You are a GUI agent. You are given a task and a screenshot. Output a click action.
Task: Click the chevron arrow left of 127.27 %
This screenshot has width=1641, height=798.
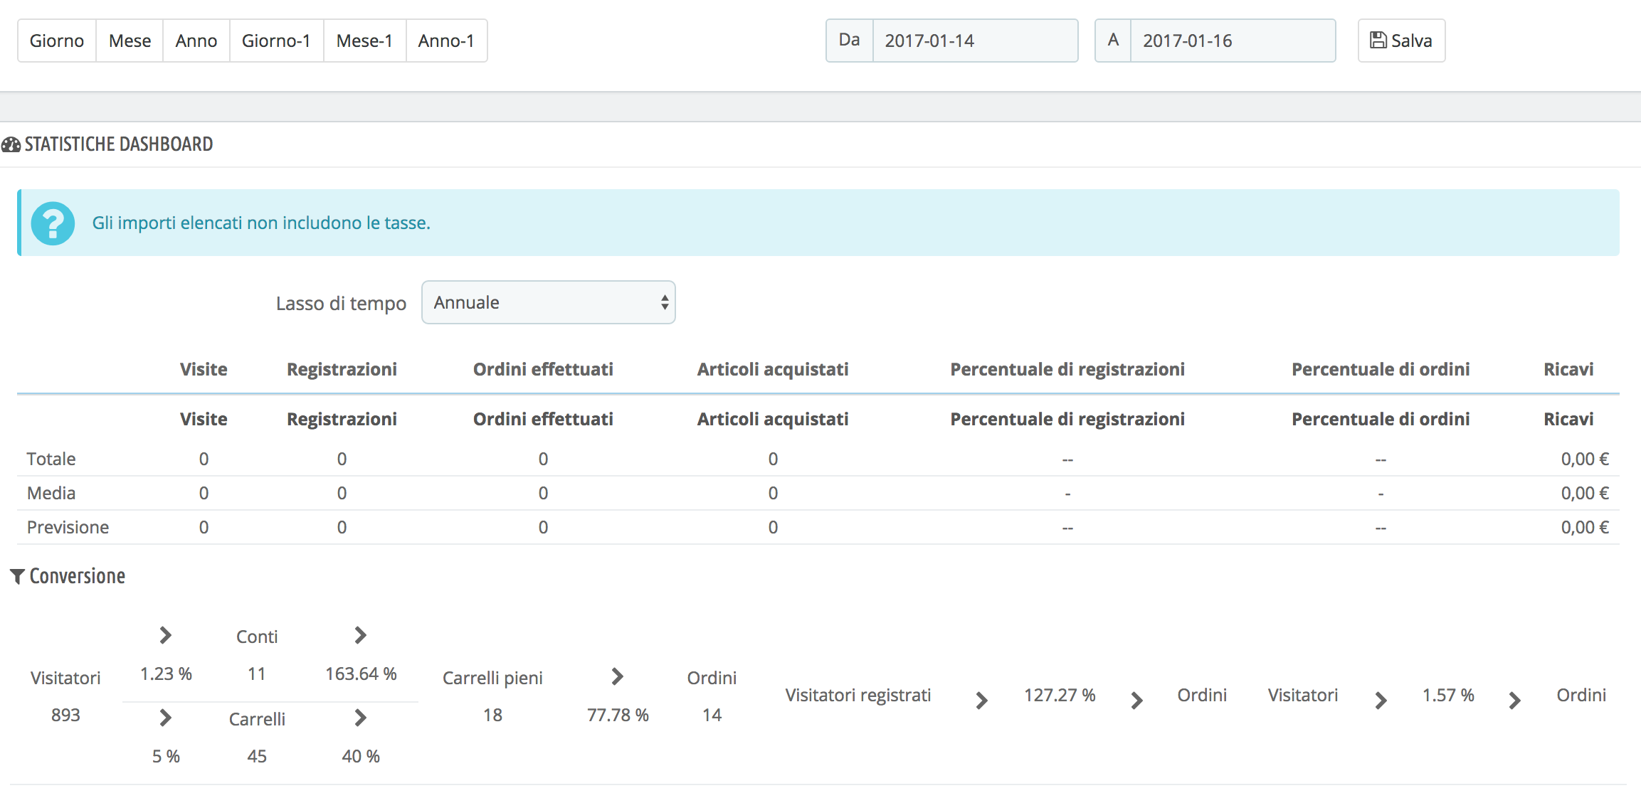click(982, 701)
